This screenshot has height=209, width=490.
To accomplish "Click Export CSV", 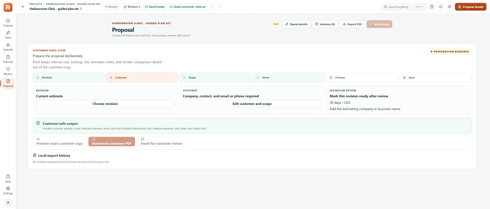I will (352, 24).
